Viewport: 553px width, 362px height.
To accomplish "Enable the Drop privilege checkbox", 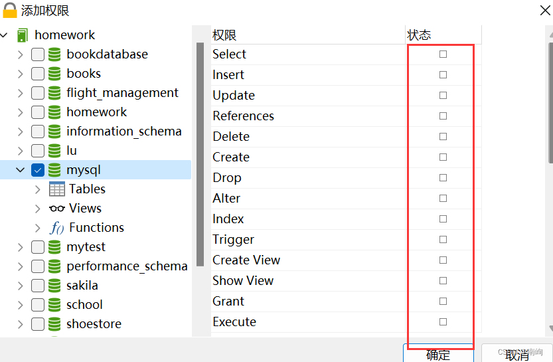I will click(443, 177).
